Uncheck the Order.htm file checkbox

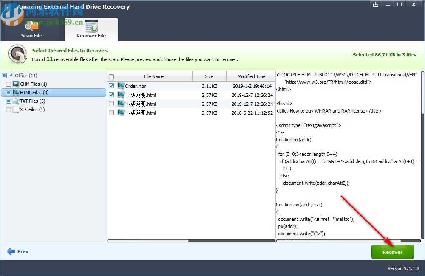click(111, 86)
